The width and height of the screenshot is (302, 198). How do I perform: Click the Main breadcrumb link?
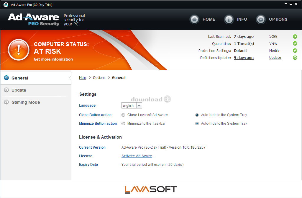click(x=83, y=78)
